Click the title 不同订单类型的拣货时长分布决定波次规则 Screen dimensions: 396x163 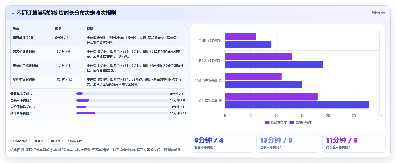66,13
